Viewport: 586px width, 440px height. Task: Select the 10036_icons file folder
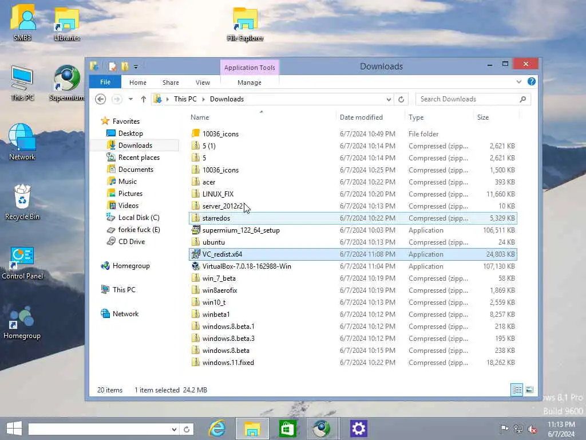(x=353, y=133)
